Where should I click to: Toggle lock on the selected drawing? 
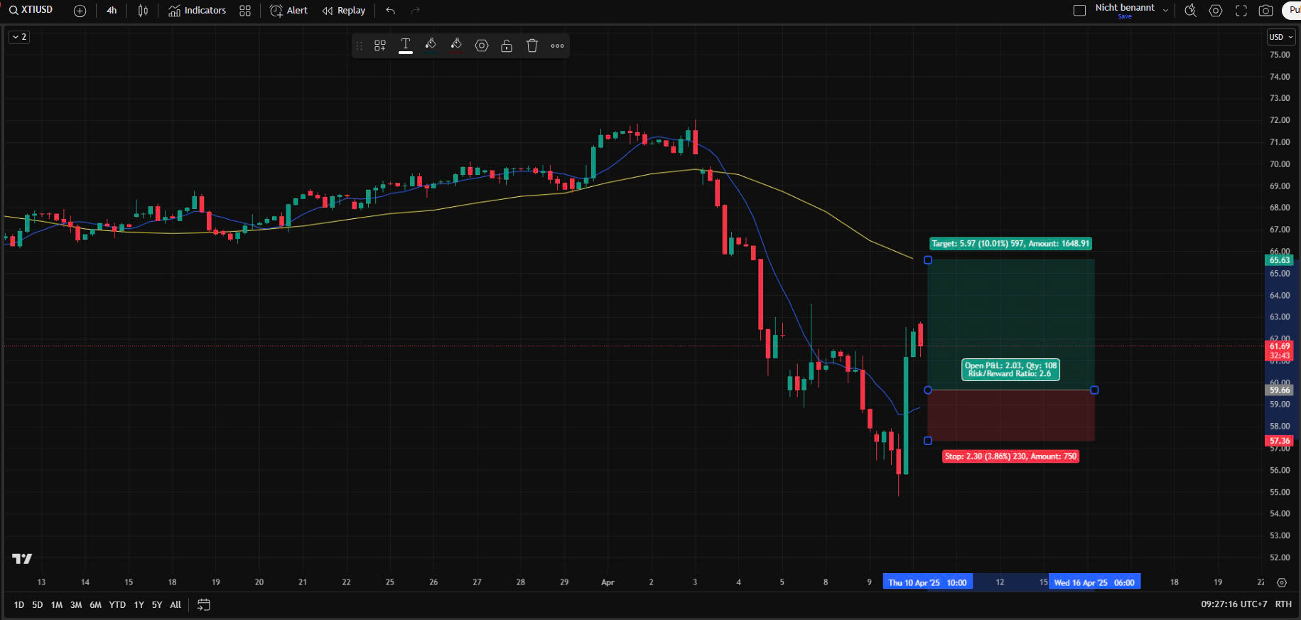pyautogui.click(x=507, y=46)
